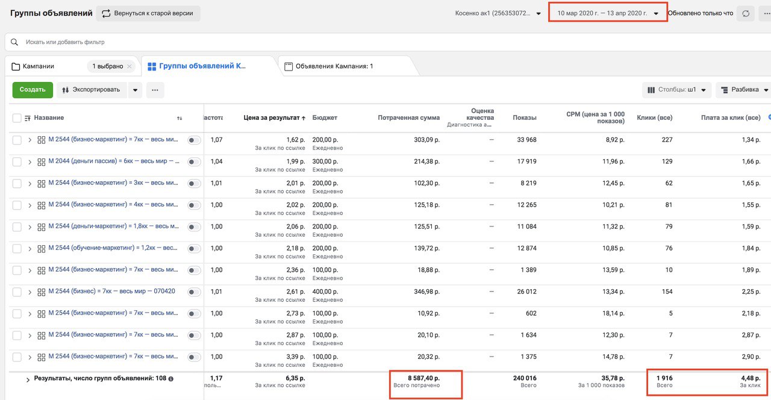Click the info icon next to results count

(171, 379)
